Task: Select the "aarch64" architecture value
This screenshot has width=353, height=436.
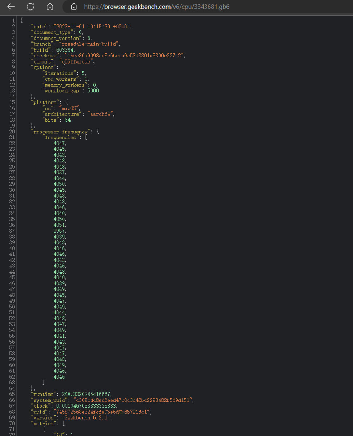Action: click(101, 114)
